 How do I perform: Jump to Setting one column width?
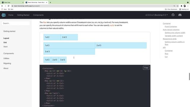point(175,33)
